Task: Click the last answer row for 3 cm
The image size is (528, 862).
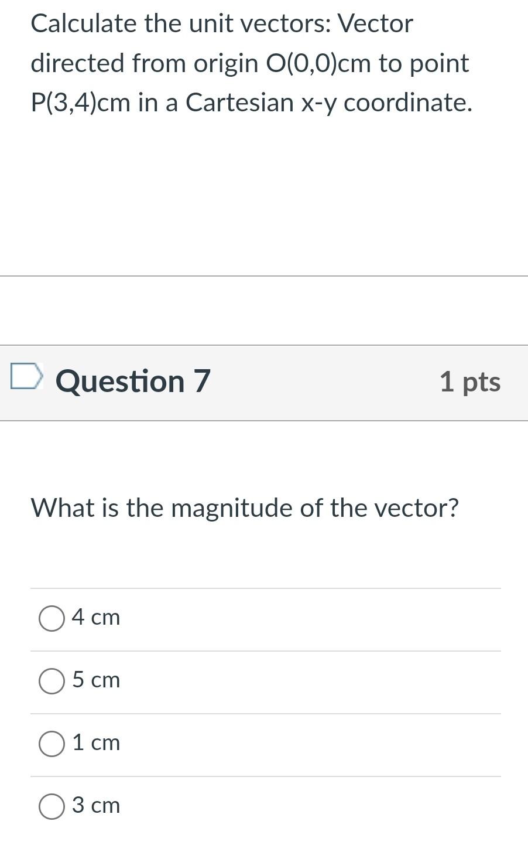Action: 263,806
